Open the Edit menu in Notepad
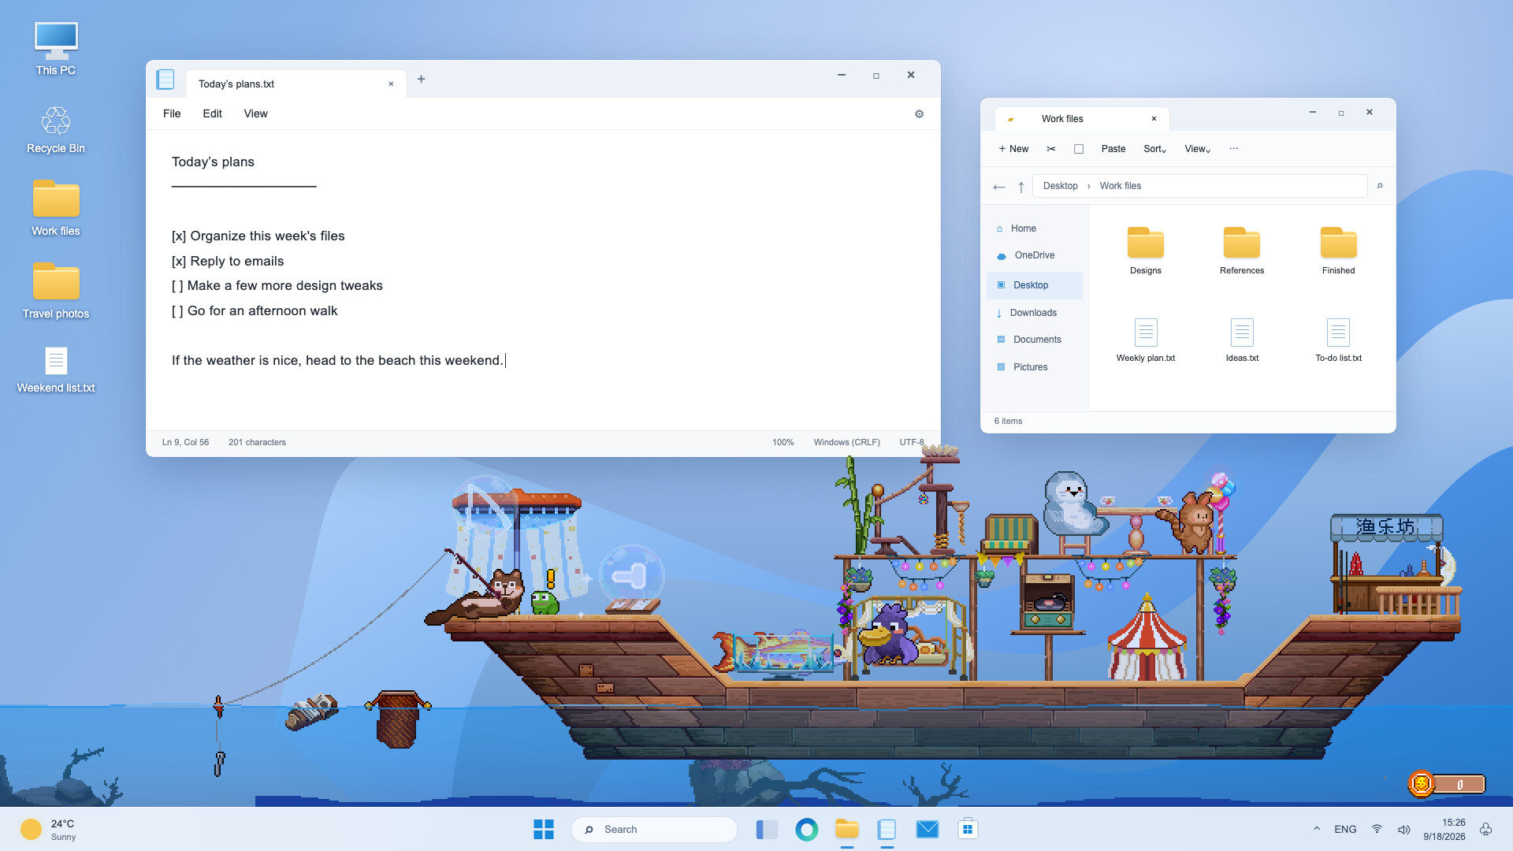 212,113
